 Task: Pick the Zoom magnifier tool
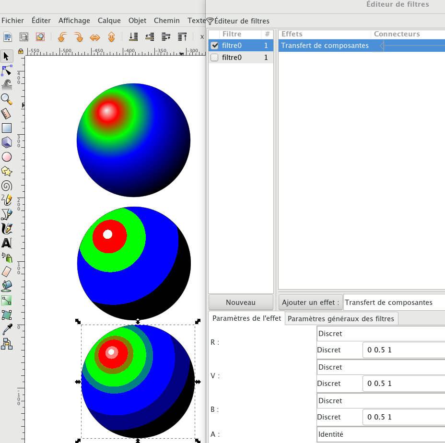(x=7, y=99)
